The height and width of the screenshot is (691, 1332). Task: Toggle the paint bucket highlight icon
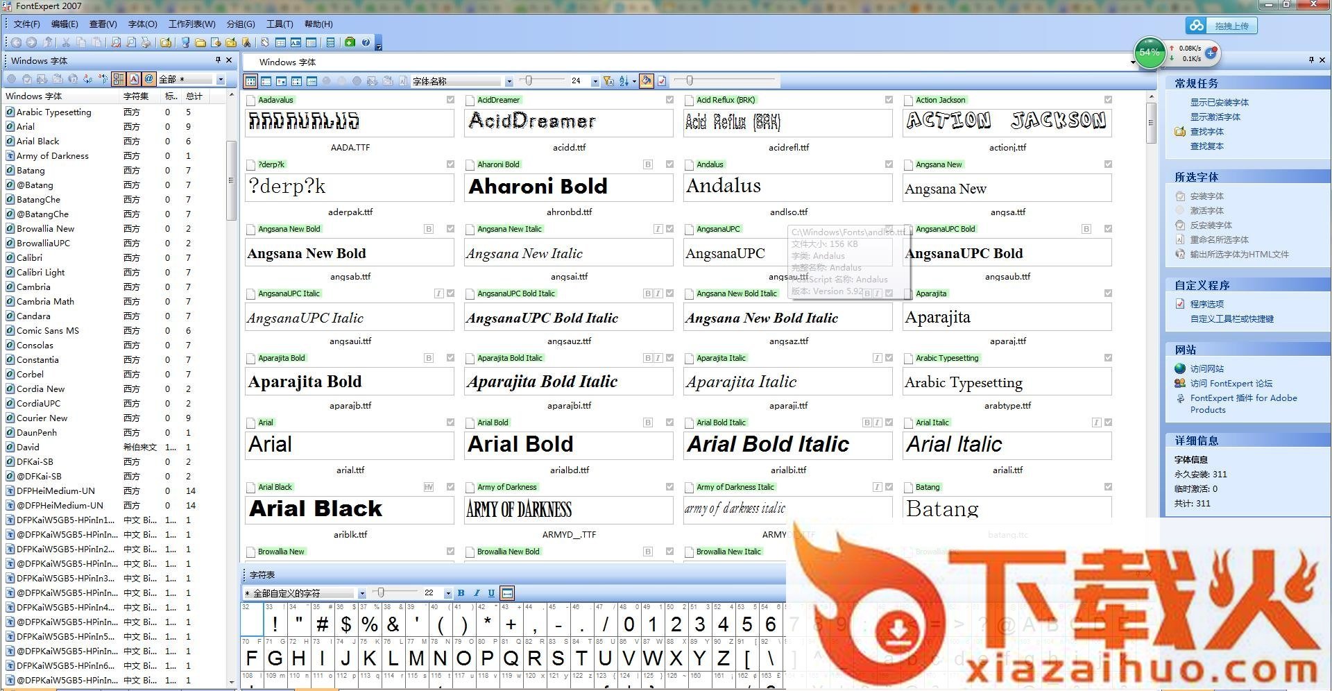(647, 81)
